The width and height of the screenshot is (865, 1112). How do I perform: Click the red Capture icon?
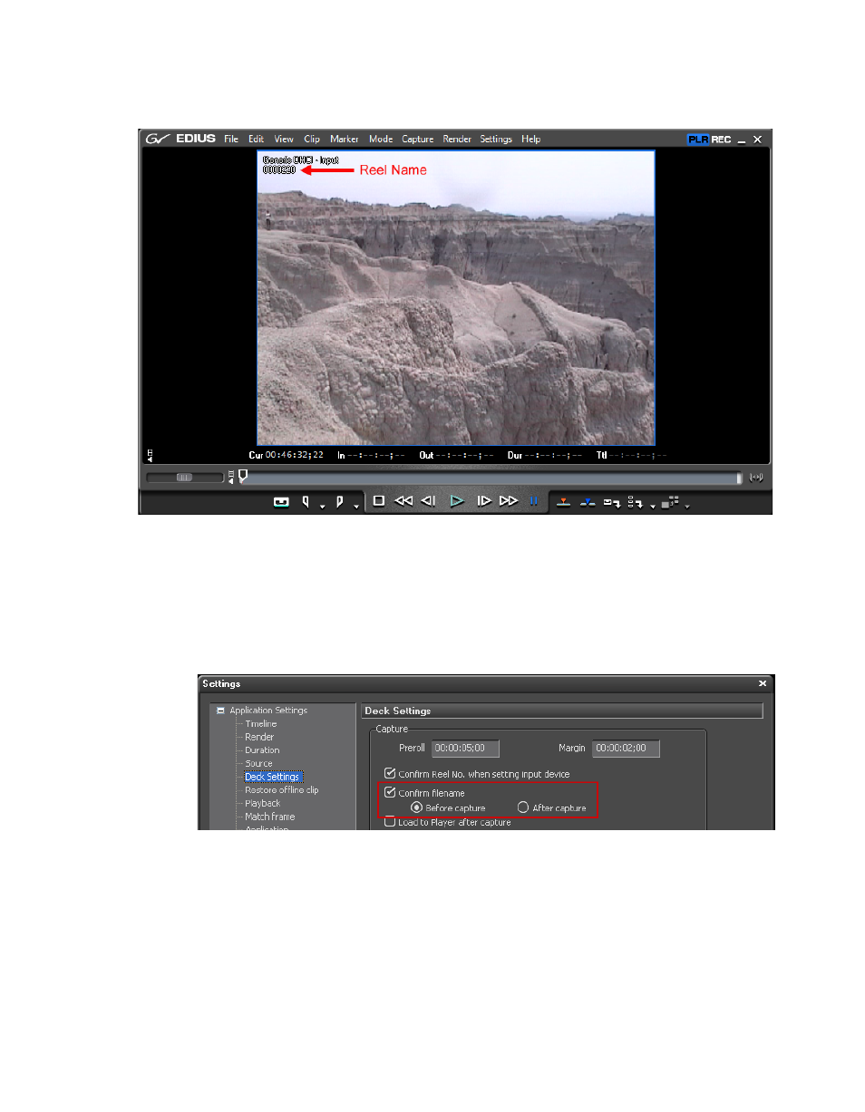click(x=563, y=501)
